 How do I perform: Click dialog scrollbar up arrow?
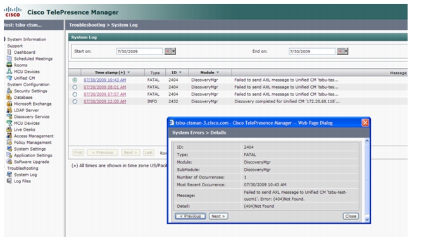tap(366, 141)
